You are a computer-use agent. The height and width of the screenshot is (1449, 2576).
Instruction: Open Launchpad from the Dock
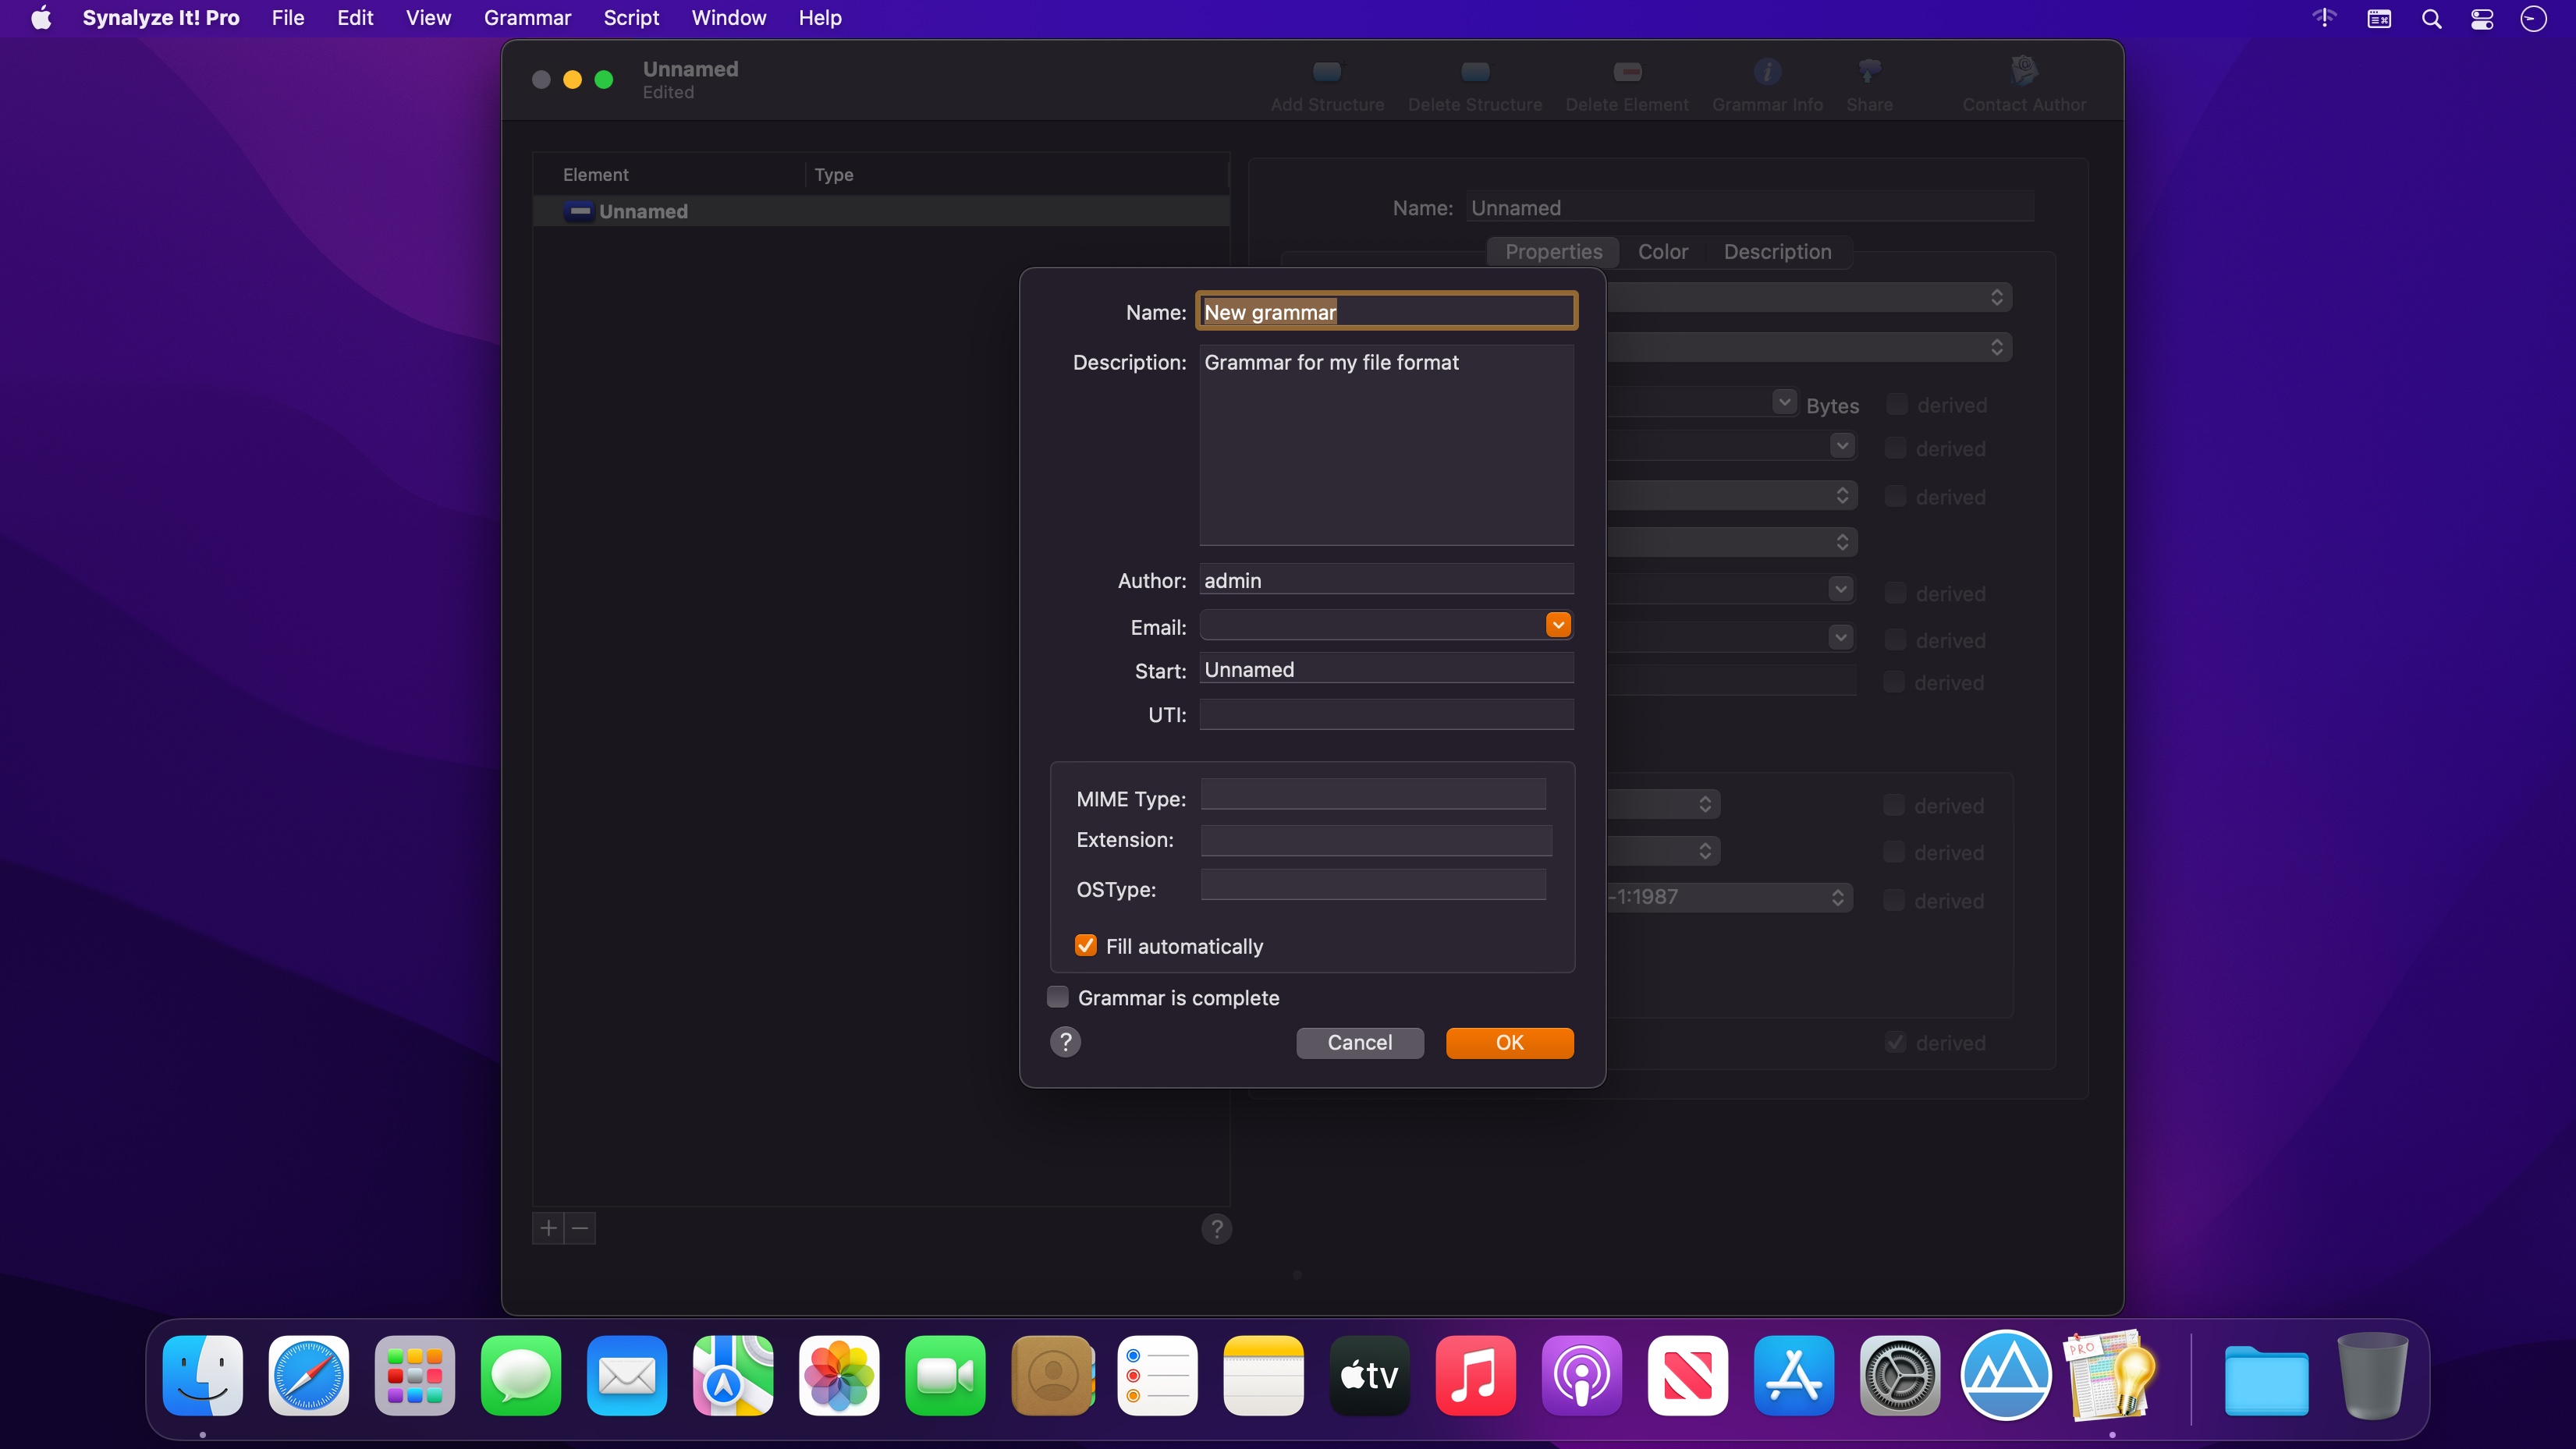click(415, 1376)
